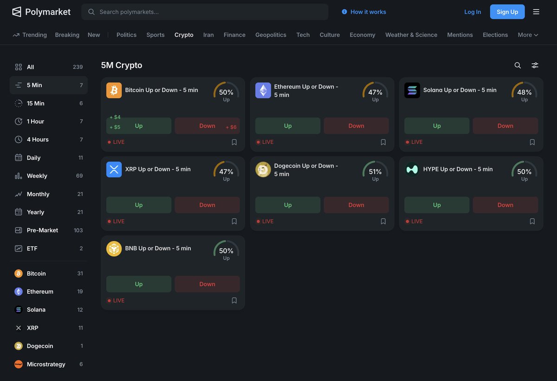Filter by Solana in sidebar
The width and height of the screenshot is (557, 381).
coord(49,309)
